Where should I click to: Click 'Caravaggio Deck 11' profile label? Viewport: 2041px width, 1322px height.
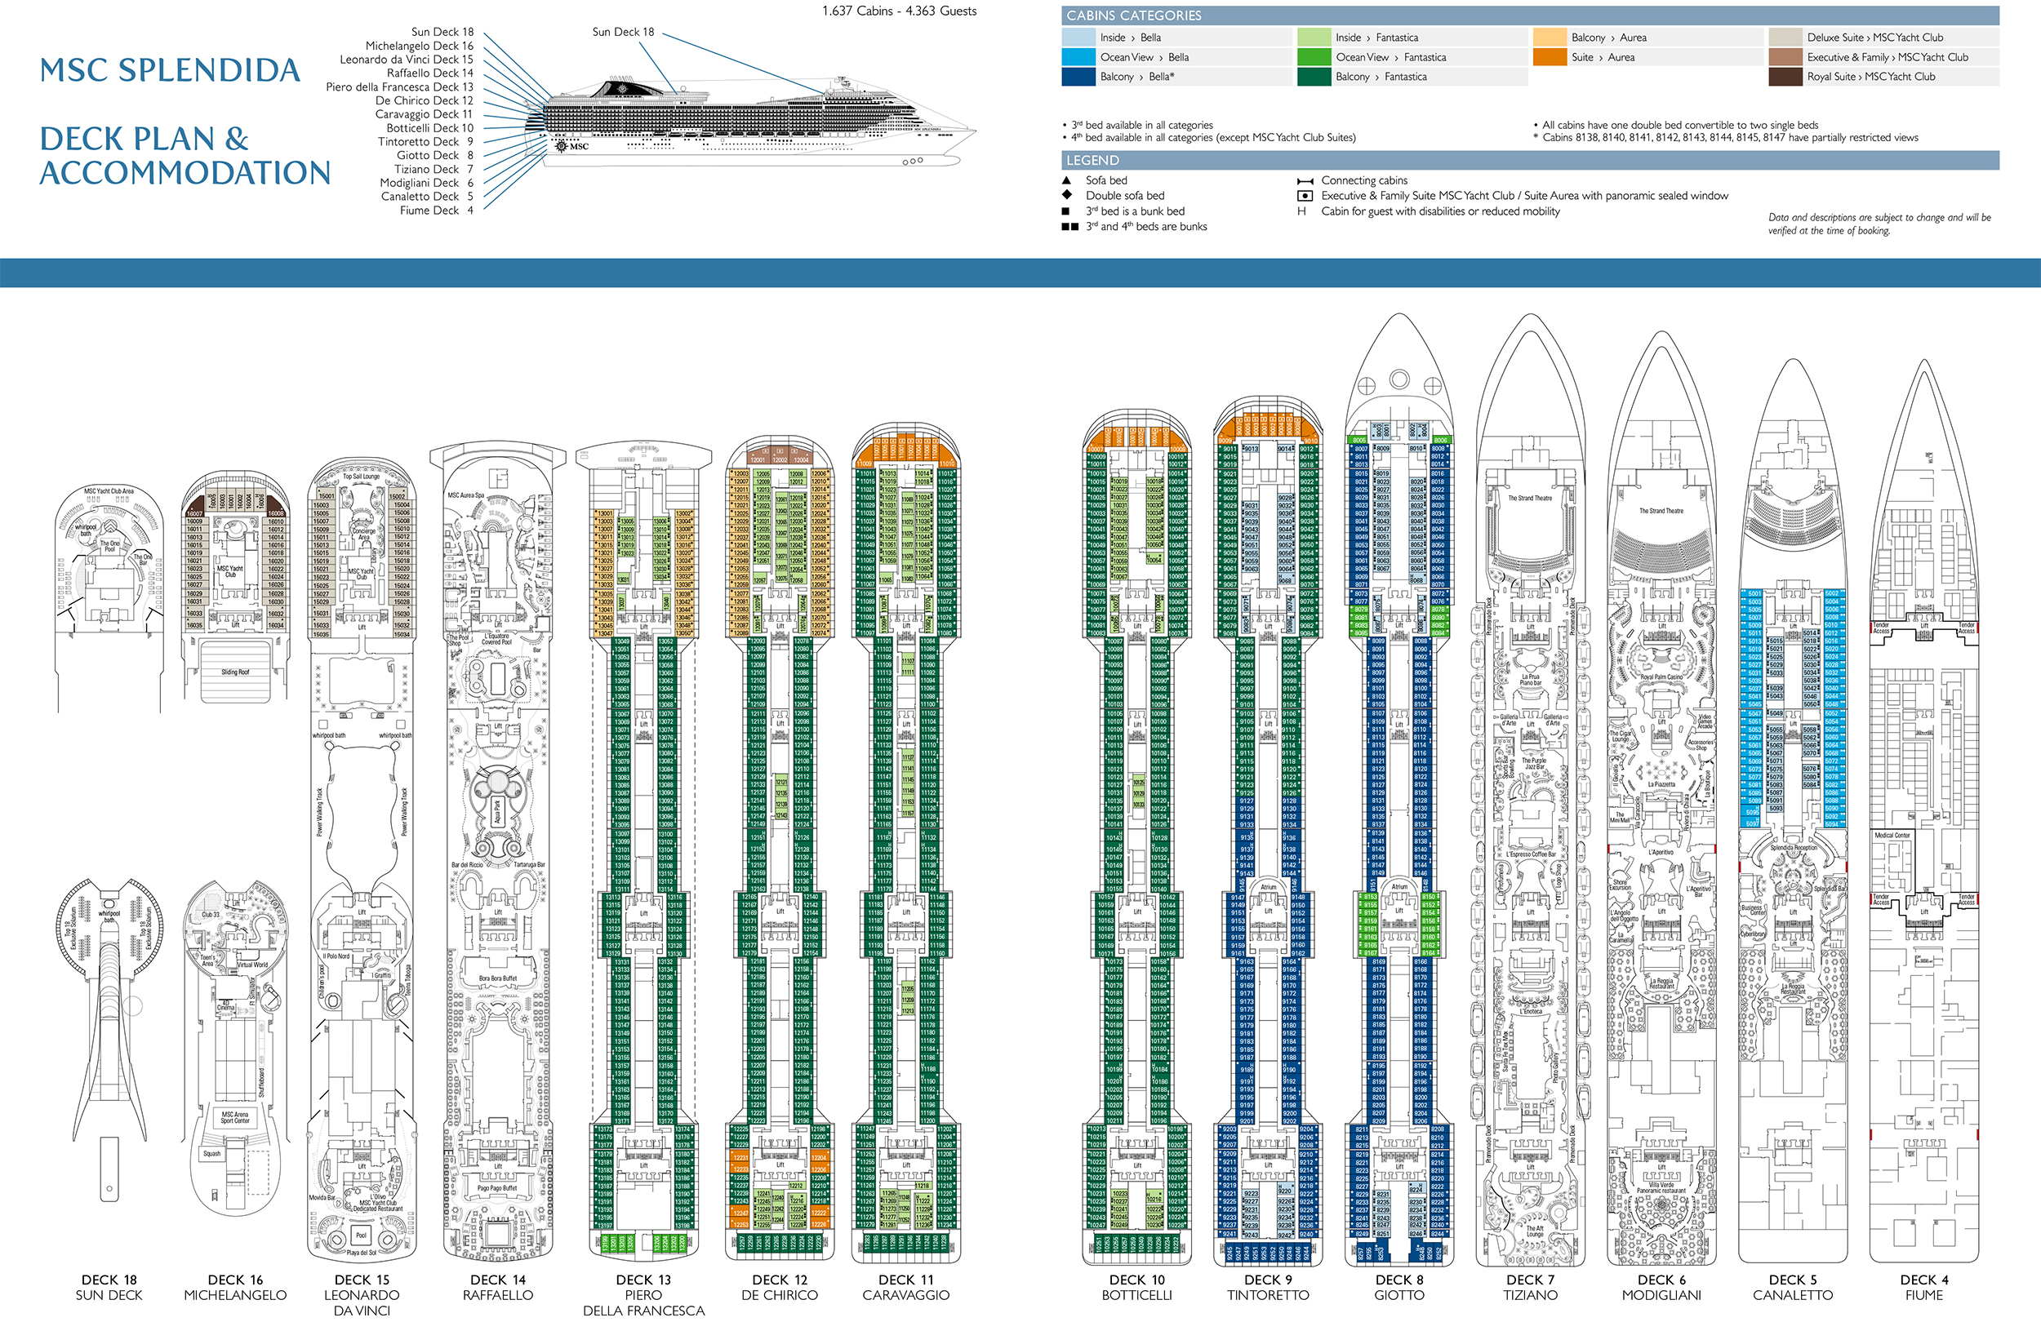pyautogui.click(x=424, y=114)
